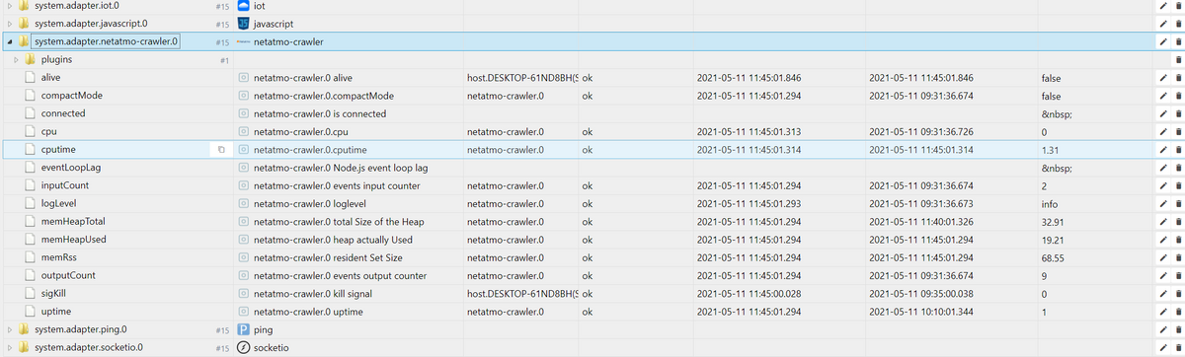This screenshot has height=357, width=1185.
Task: Expand the plugins folder
Action: click(x=16, y=60)
